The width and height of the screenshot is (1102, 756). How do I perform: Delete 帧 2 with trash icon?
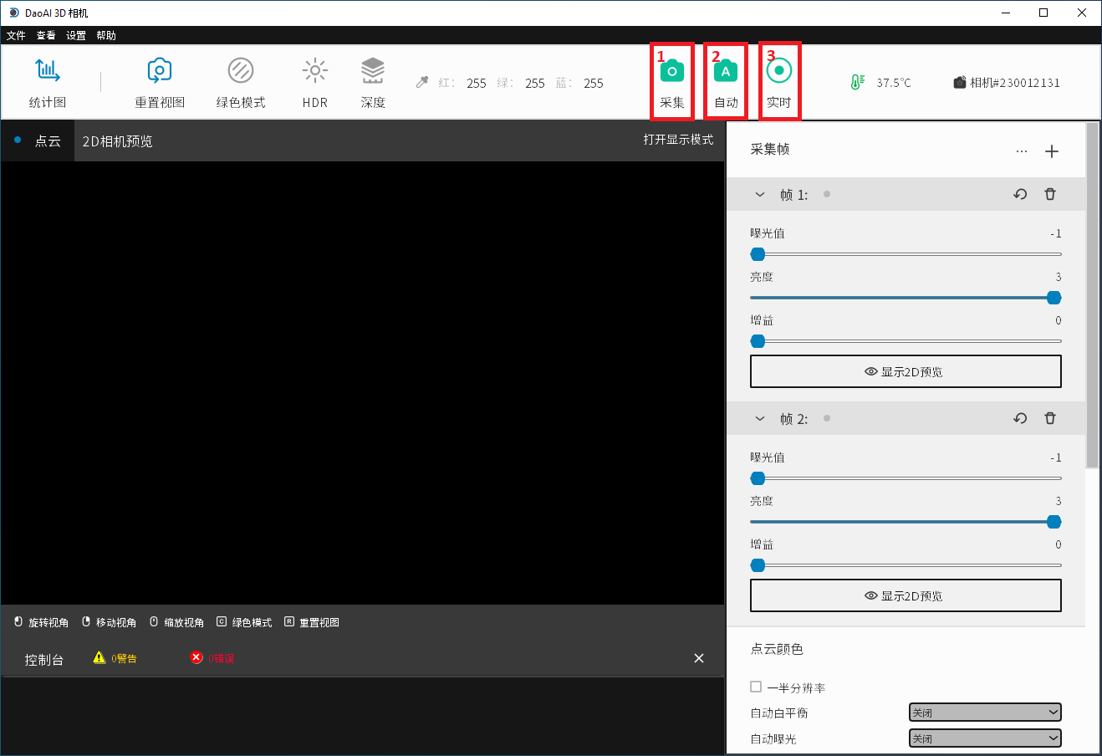pos(1050,418)
